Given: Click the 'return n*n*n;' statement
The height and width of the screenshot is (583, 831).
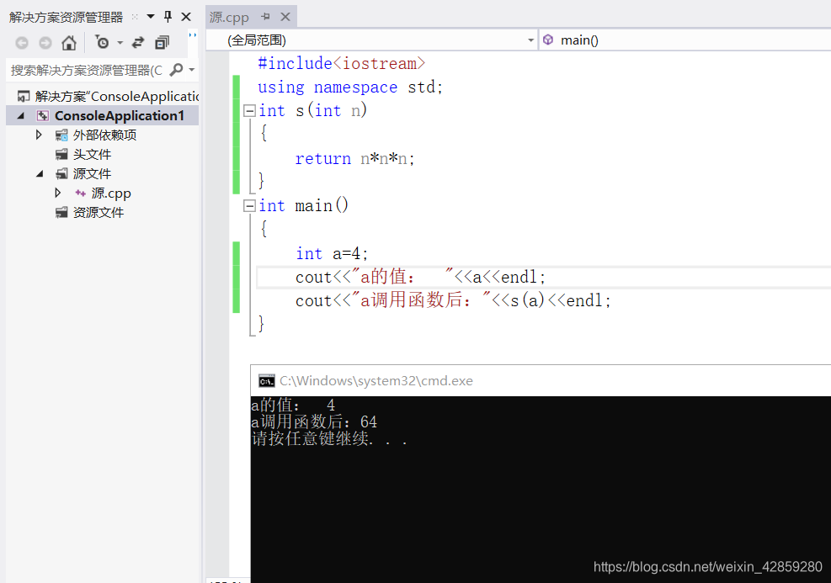Looking at the screenshot, I should click(x=354, y=158).
